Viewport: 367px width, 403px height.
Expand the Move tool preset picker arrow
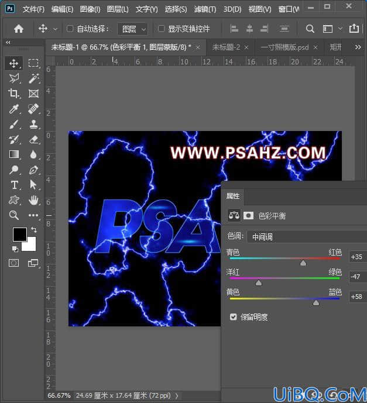click(55, 29)
